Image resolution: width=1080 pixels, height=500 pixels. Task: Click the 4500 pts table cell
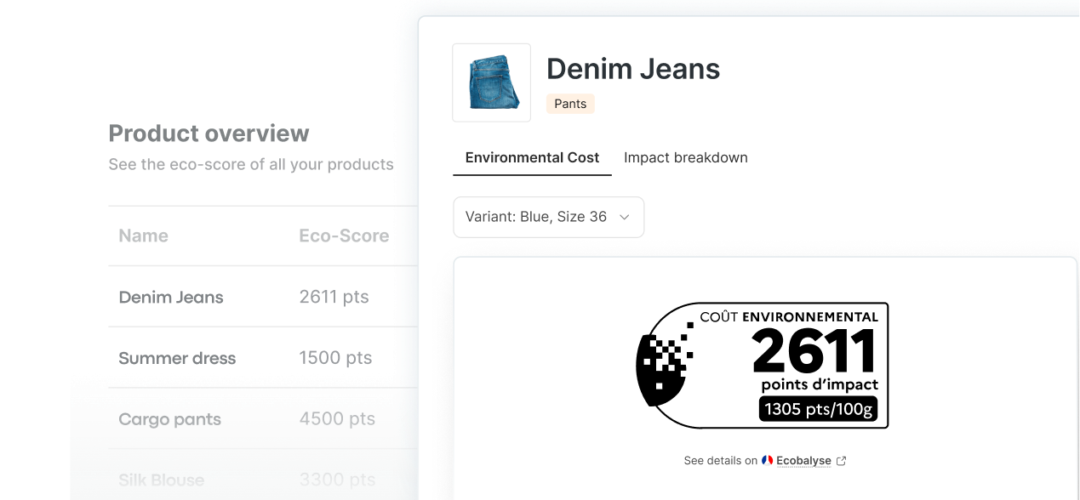coord(337,419)
